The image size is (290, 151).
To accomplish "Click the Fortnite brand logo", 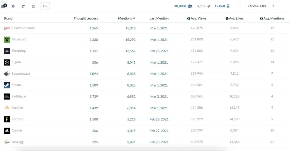I will coord(7,119).
